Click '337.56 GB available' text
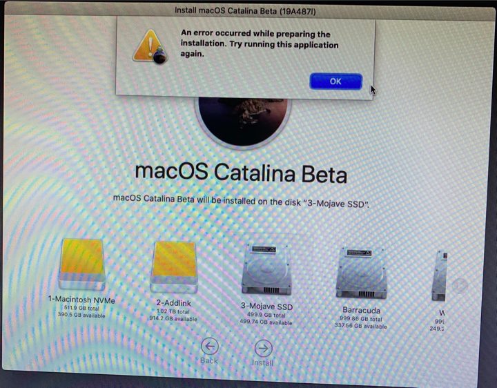 (x=361, y=326)
